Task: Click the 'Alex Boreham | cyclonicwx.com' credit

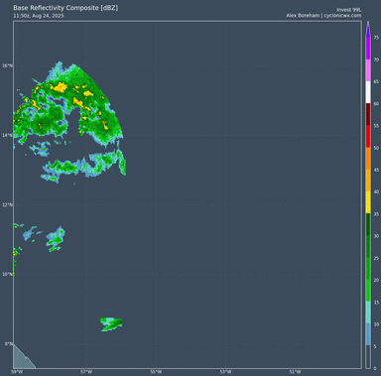Action: pyautogui.click(x=323, y=16)
